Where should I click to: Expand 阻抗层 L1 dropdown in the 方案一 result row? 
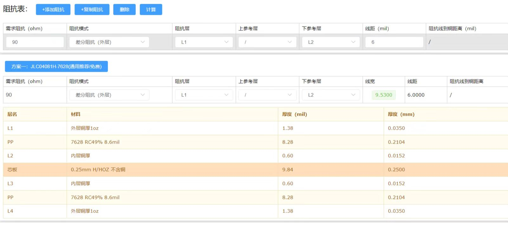204,95
